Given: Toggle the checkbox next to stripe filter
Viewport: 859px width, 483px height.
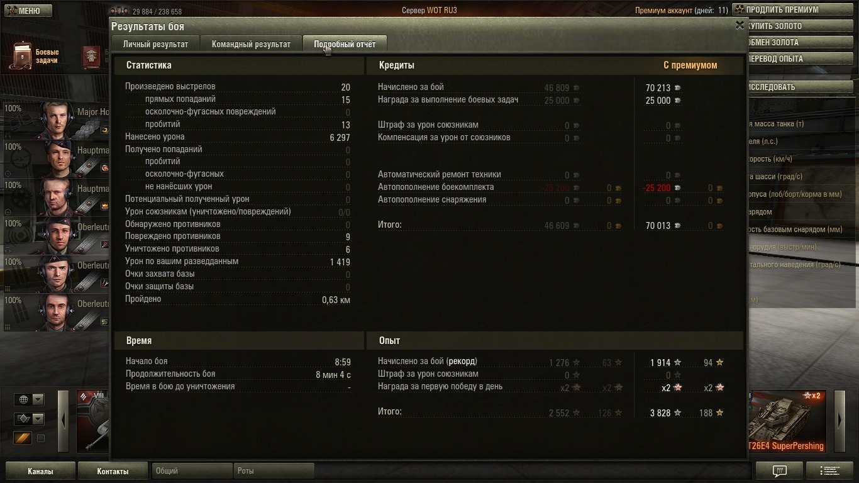Looking at the screenshot, I should (x=41, y=438).
